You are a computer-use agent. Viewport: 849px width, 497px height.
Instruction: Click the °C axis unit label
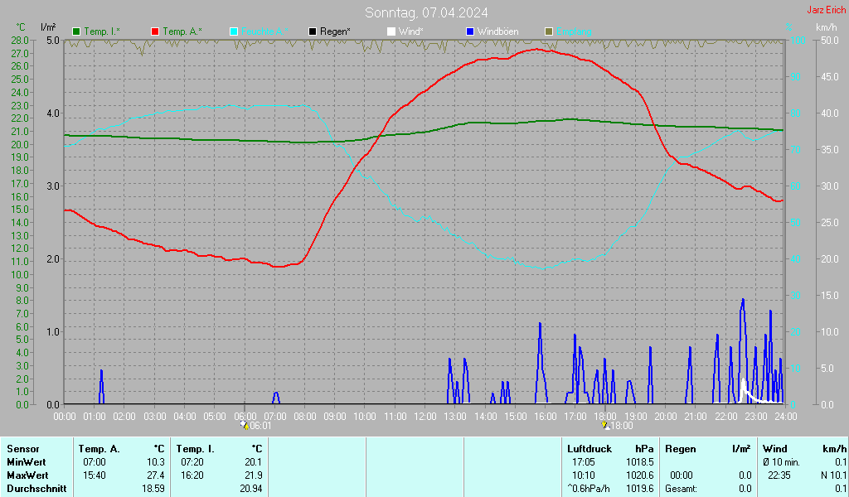(x=21, y=27)
